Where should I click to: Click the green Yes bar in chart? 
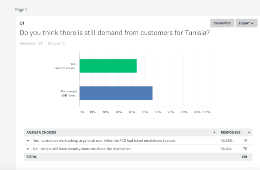pyautogui.click(x=108, y=66)
